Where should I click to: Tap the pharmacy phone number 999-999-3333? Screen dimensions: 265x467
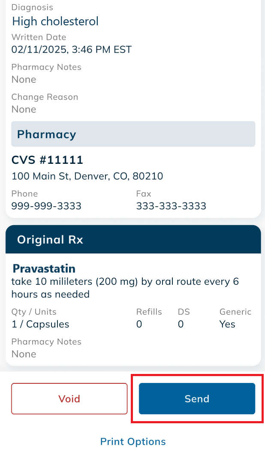point(46,206)
